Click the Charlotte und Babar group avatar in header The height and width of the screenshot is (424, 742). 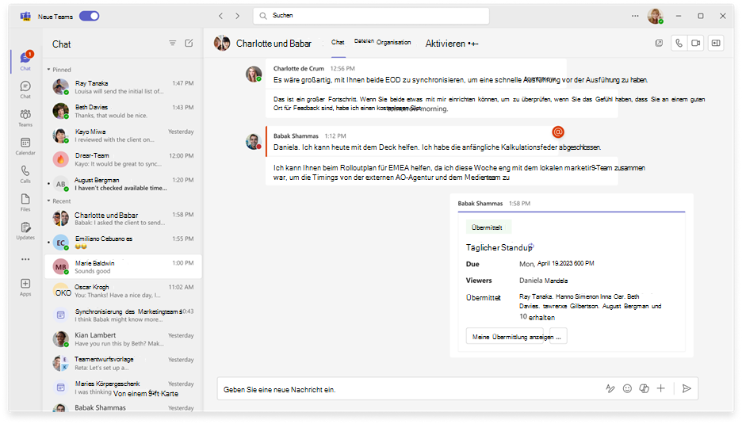(x=222, y=43)
